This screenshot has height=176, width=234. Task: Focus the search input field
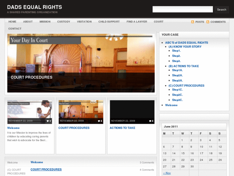point(183,9)
